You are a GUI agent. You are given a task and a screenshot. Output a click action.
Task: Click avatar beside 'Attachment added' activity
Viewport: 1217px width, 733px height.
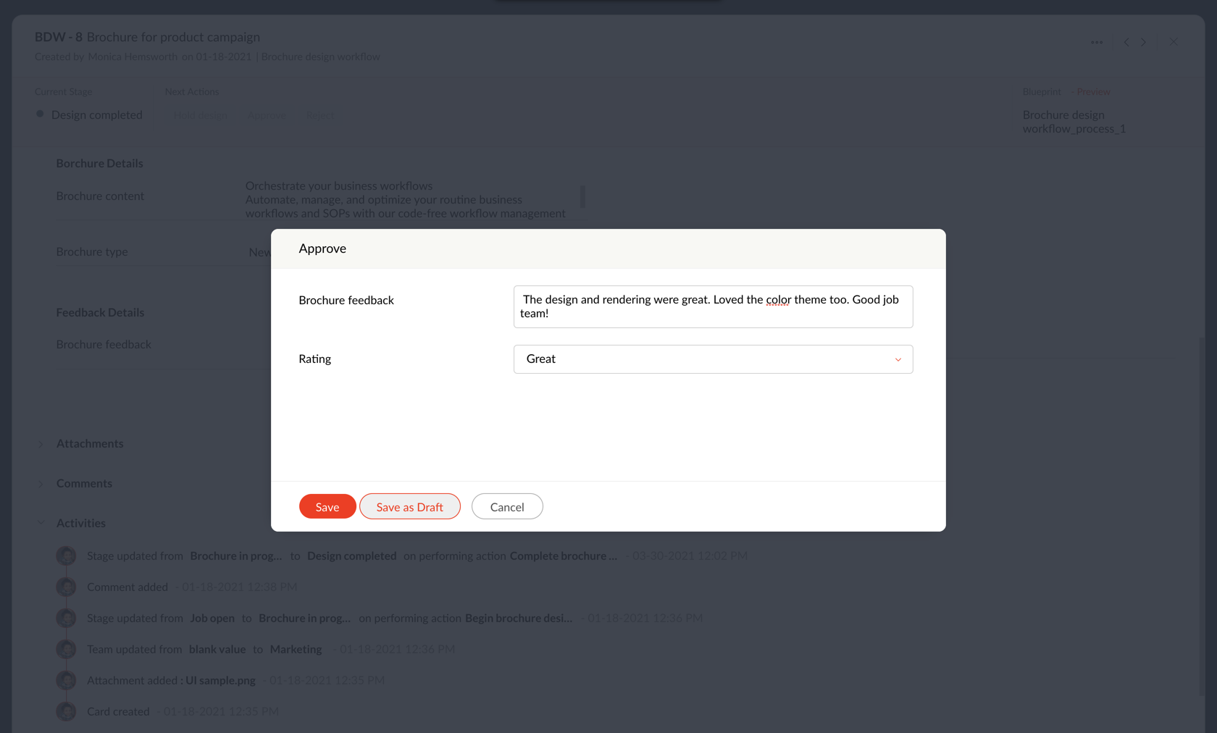[x=66, y=680]
